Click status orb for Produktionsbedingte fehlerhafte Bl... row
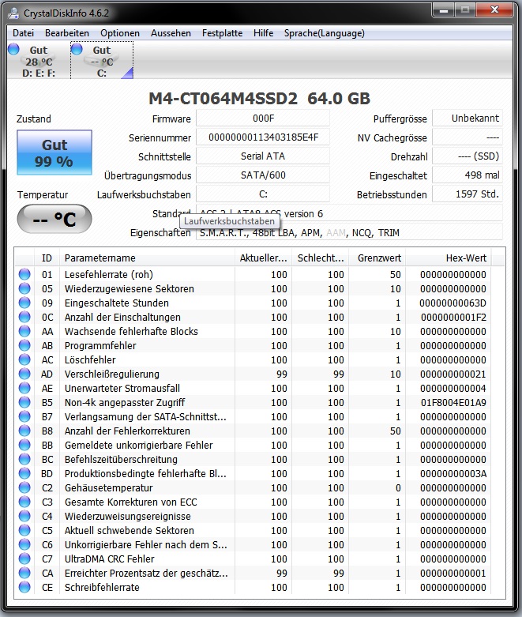This screenshot has height=617, width=522. click(x=24, y=473)
